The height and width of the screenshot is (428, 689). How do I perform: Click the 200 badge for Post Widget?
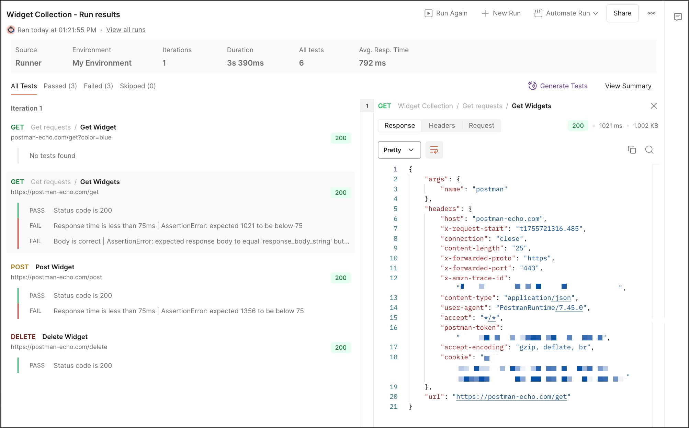pyautogui.click(x=340, y=278)
